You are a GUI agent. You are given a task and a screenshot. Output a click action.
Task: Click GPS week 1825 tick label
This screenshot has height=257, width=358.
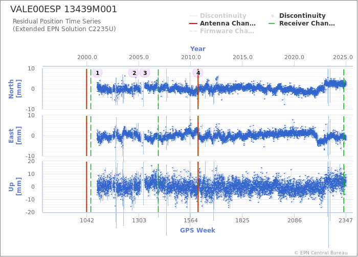pyautogui.click(x=242, y=220)
